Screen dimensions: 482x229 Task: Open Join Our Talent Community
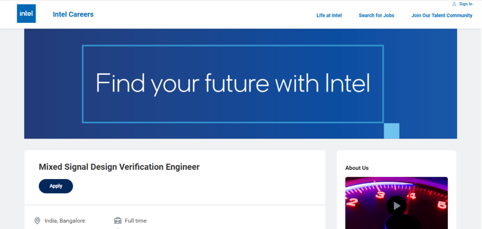coord(442,16)
